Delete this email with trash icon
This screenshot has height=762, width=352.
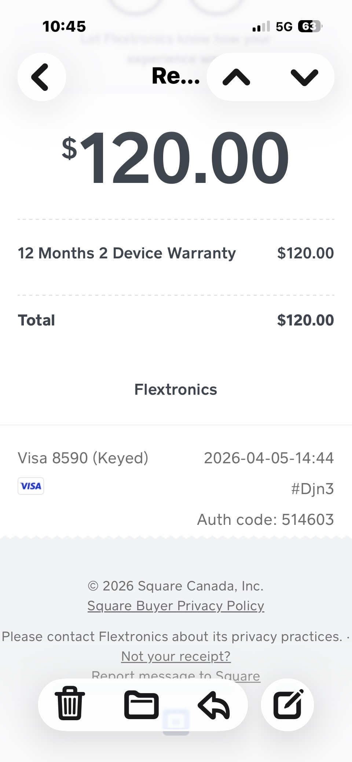(x=70, y=704)
